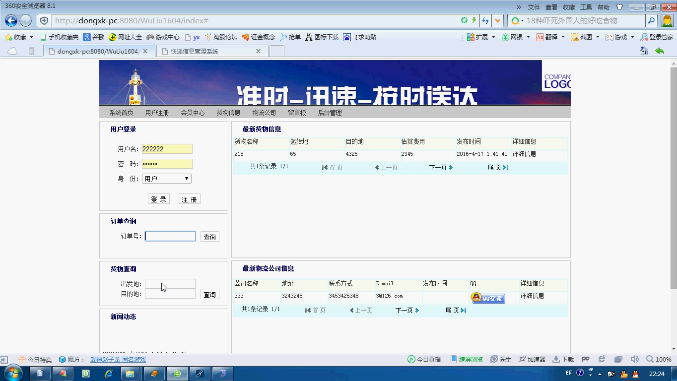The image size is (677, 381).
Task: Open the shirt skin-change icon
Action: [x=619, y=7]
